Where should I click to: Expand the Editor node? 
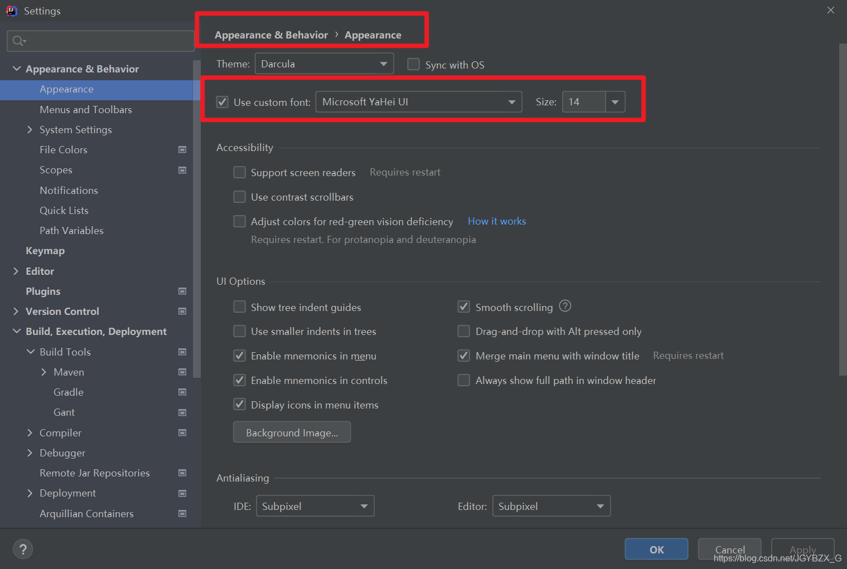coord(16,271)
